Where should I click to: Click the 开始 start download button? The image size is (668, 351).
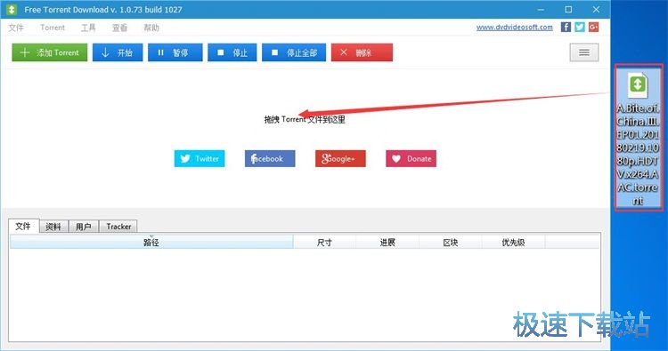click(118, 52)
